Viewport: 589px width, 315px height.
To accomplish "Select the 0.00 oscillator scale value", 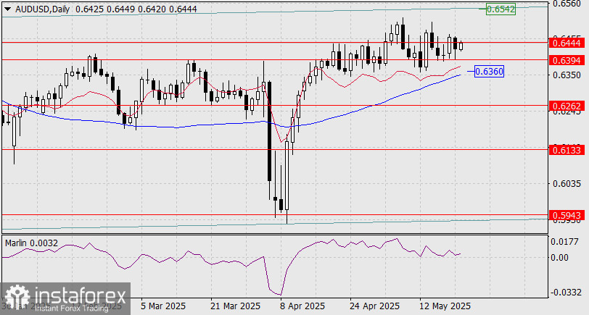I will 560,257.
